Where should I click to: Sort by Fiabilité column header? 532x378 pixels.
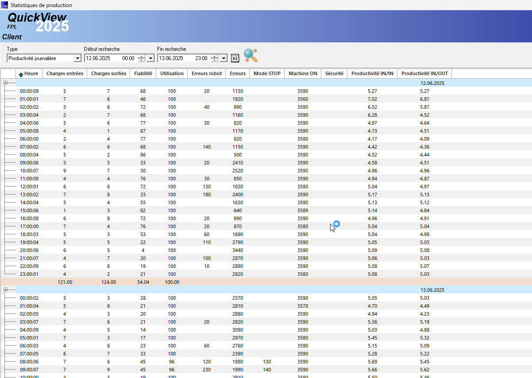pos(143,73)
